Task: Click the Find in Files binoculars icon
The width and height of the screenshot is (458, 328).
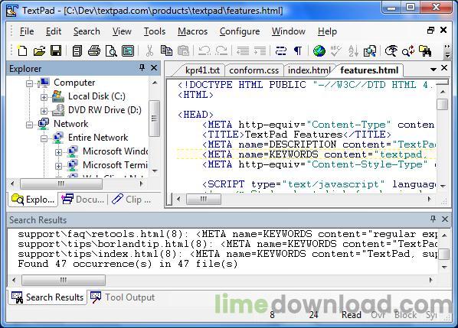Action: pyautogui.click(x=425, y=50)
